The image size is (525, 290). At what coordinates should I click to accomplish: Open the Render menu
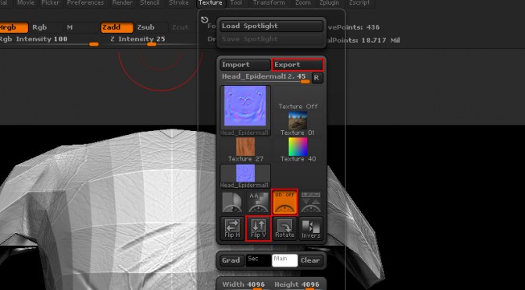(x=122, y=3)
